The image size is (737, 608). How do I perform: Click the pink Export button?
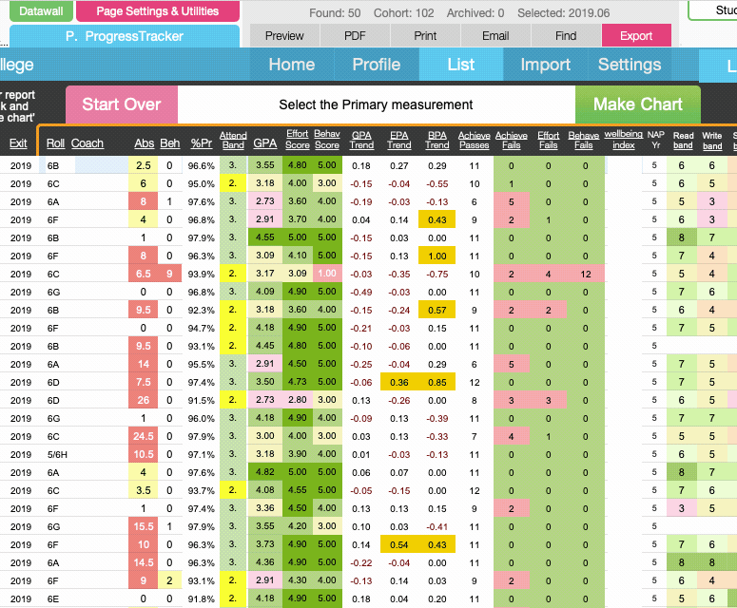point(636,36)
